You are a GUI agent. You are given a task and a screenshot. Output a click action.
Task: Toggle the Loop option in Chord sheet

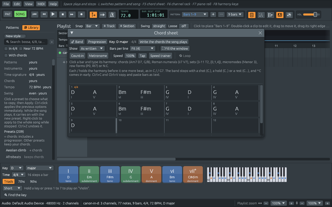[x=185, y=56]
